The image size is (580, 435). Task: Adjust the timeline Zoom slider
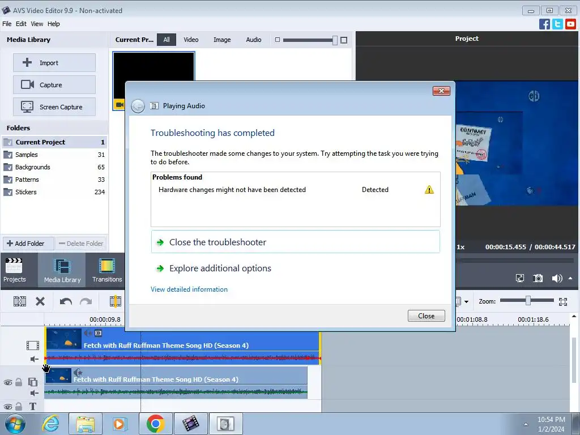tap(527, 300)
